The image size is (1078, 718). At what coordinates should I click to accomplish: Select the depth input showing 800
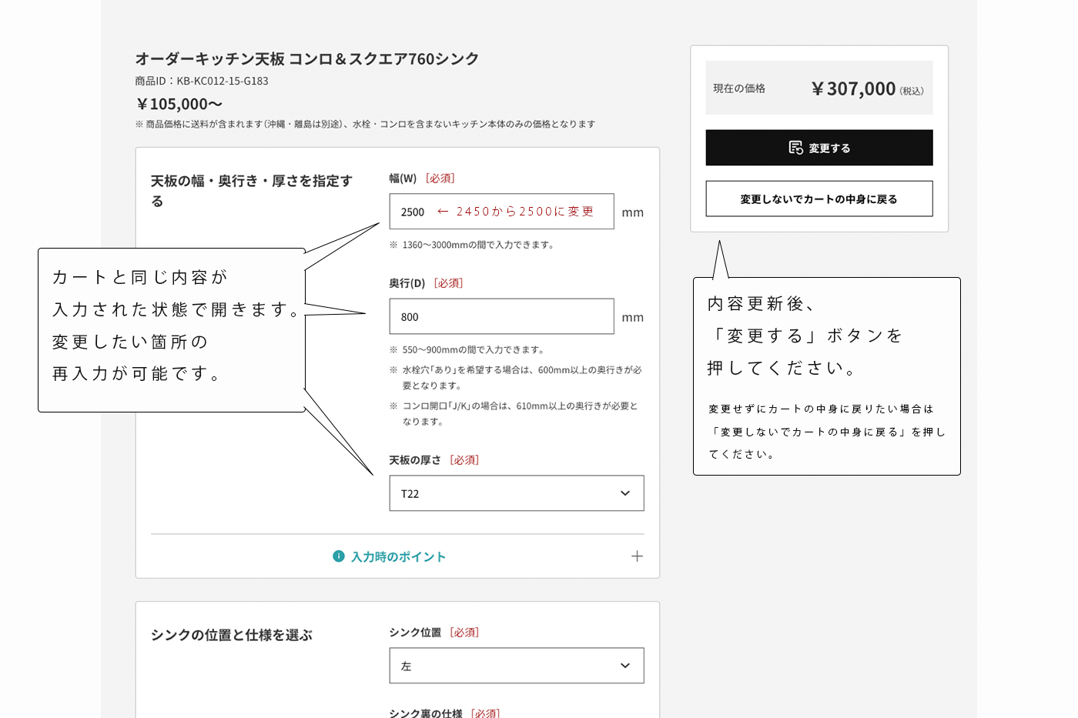pos(500,316)
